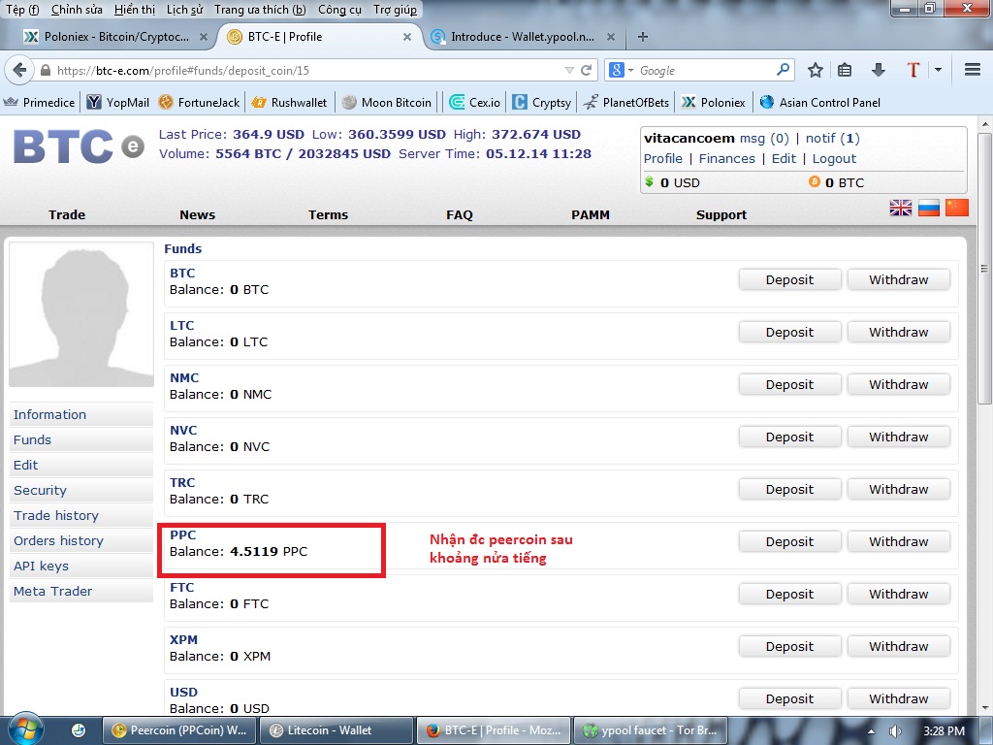The height and width of the screenshot is (745, 993).
Task: Open the Moon Bitcoin bookmark
Action: 387,102
